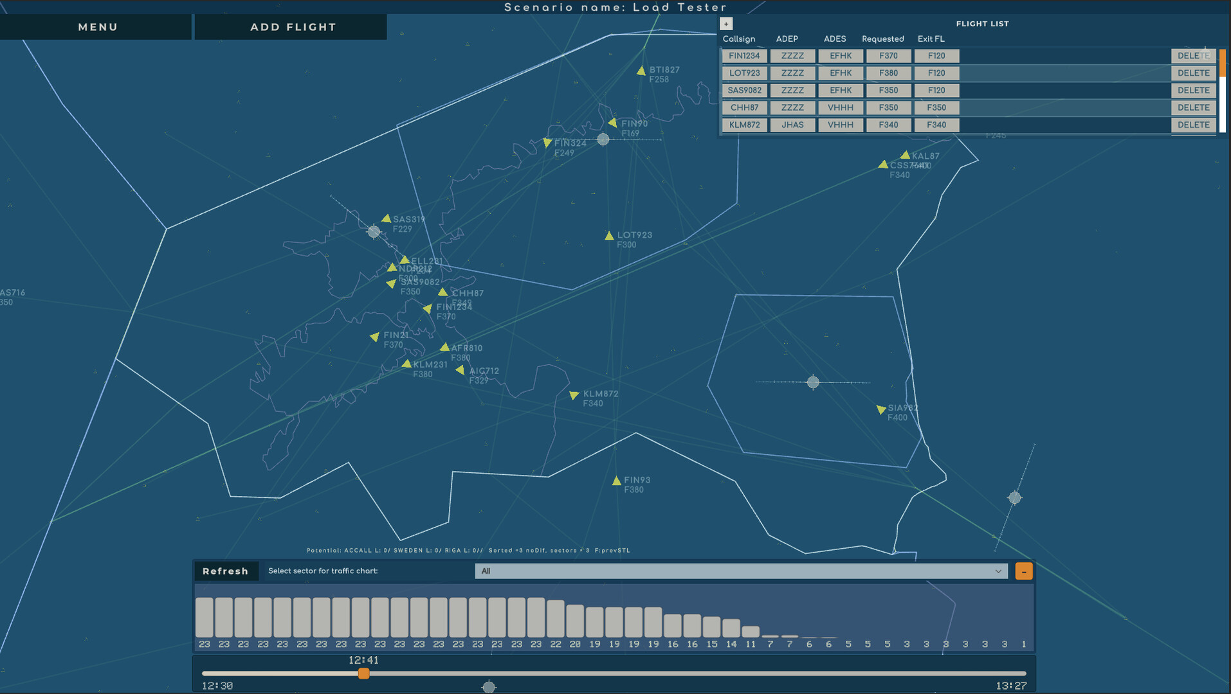Open the sector selection dropdown showing All
1231x694 pixels.
(x=740, y=571)
